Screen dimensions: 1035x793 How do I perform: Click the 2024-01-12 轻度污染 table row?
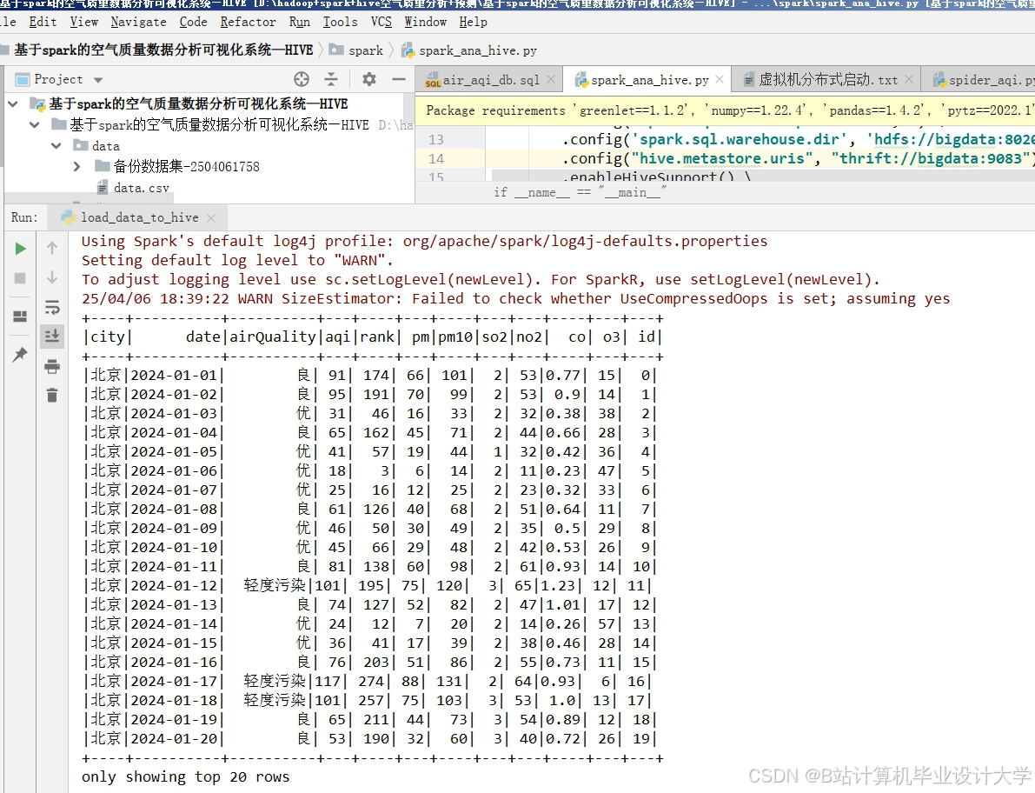tap(367, 586)
